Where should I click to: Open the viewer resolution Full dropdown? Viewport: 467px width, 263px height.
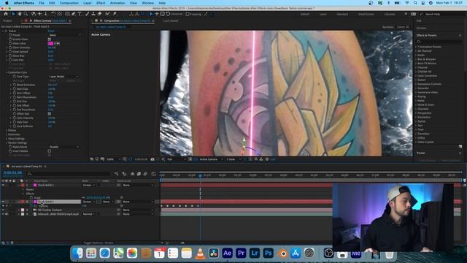[x=176, y=159]
